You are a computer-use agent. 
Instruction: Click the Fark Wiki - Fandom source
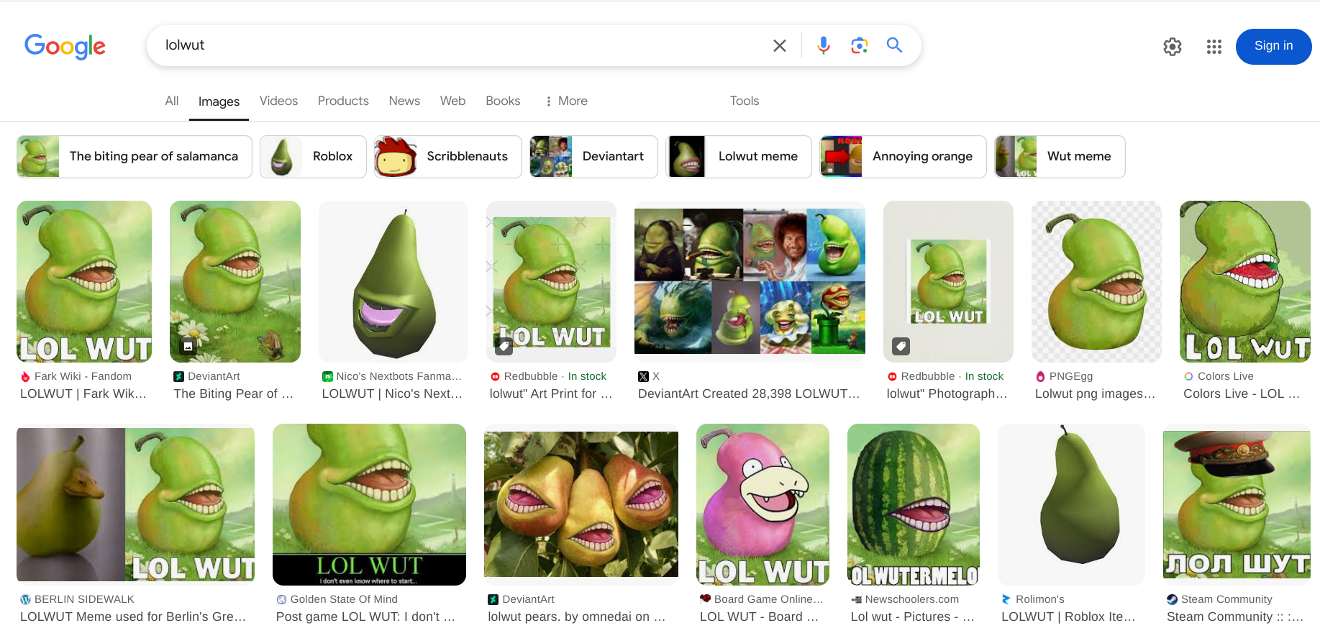(83, 376)
